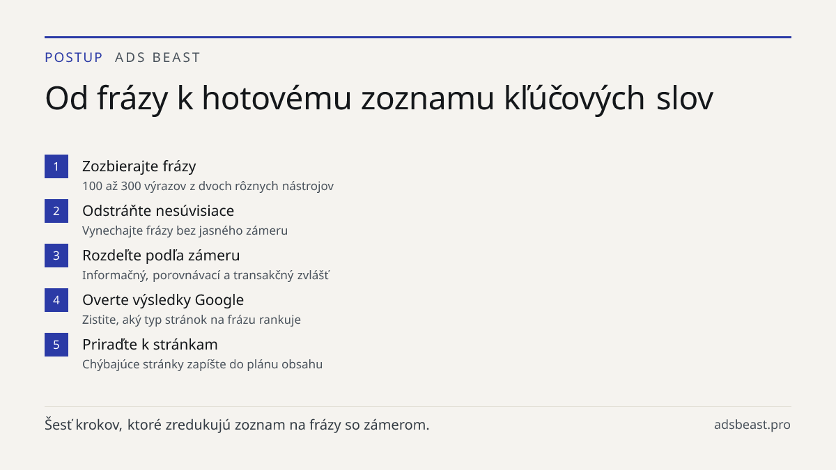Click the step number 1 badge
The width and height of the screenshot is (836, 470).
pyautogui.click(x=56, y=166)
